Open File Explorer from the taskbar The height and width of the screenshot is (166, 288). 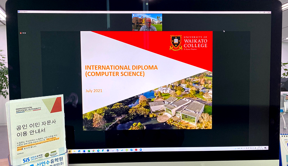(75, 151)
